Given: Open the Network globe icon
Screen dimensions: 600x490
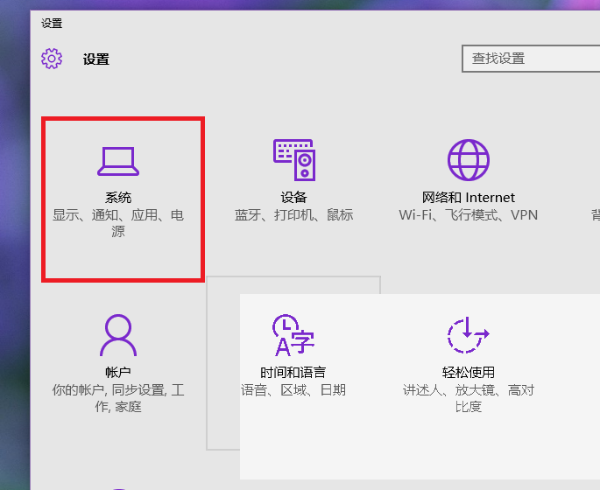Looking at the screenshot, I should pos(469,160).
